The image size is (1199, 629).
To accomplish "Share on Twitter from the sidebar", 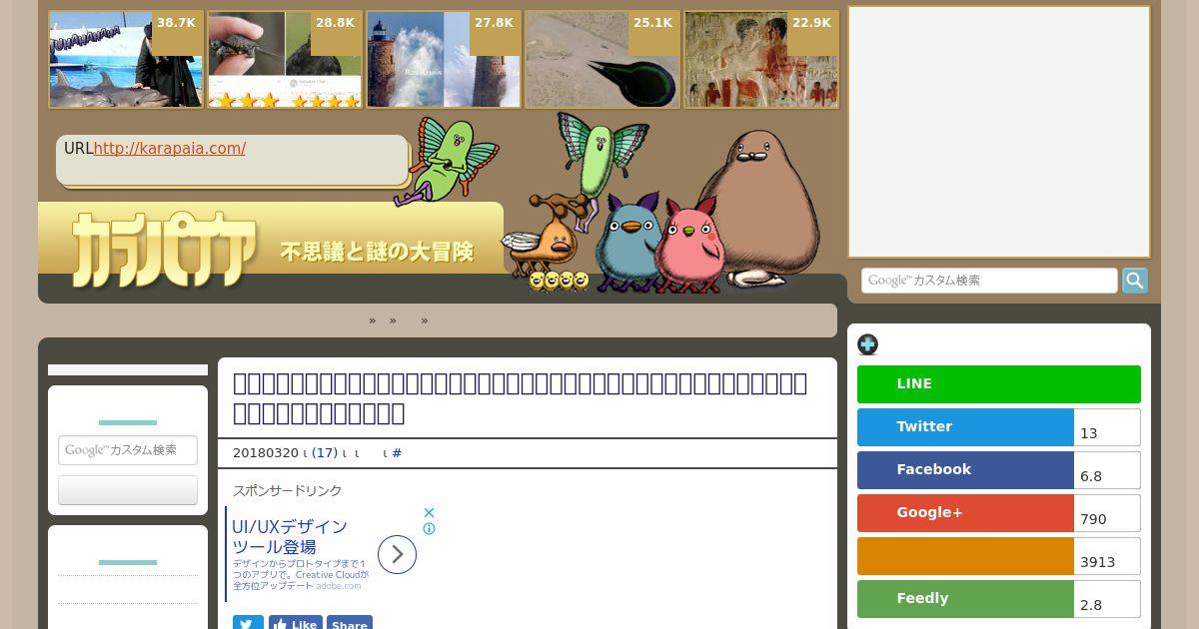I will (965, 427).
